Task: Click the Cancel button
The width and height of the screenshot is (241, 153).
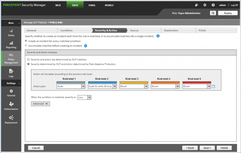Action: tap(36, 148)
